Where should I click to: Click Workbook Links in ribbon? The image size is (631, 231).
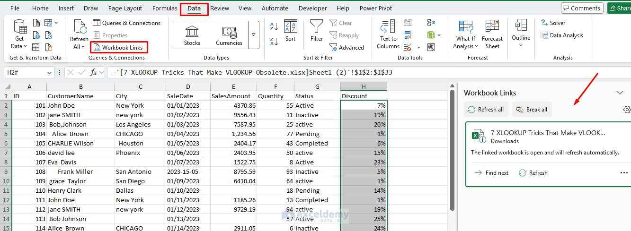(x=119, y=47)
